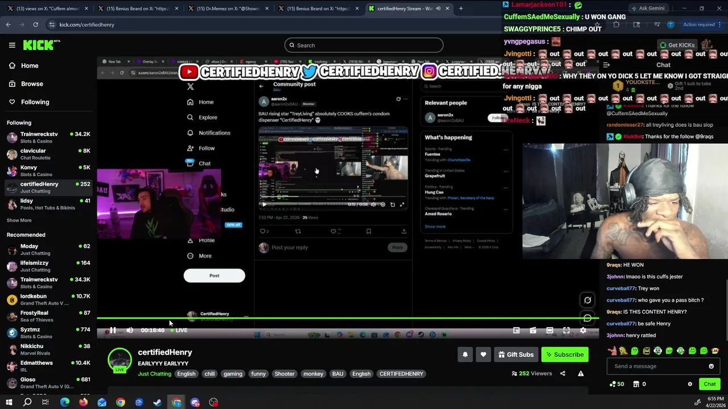This screenshot has height=409, width=728.
Task: Click the chat reply bubble icon on video
Action: [x=588, y=318]
